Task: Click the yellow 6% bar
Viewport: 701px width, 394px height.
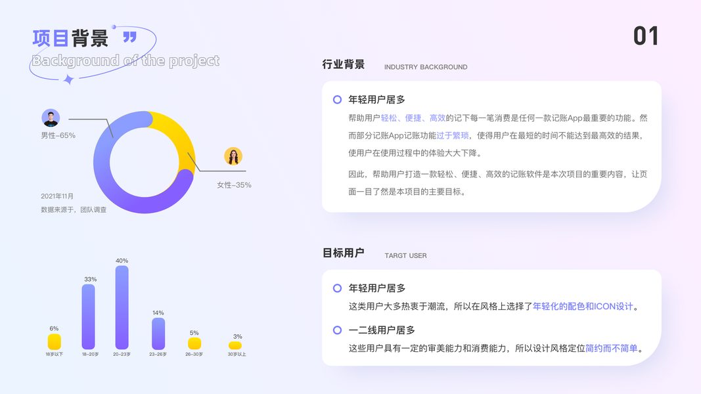Action: click(55, 341)
